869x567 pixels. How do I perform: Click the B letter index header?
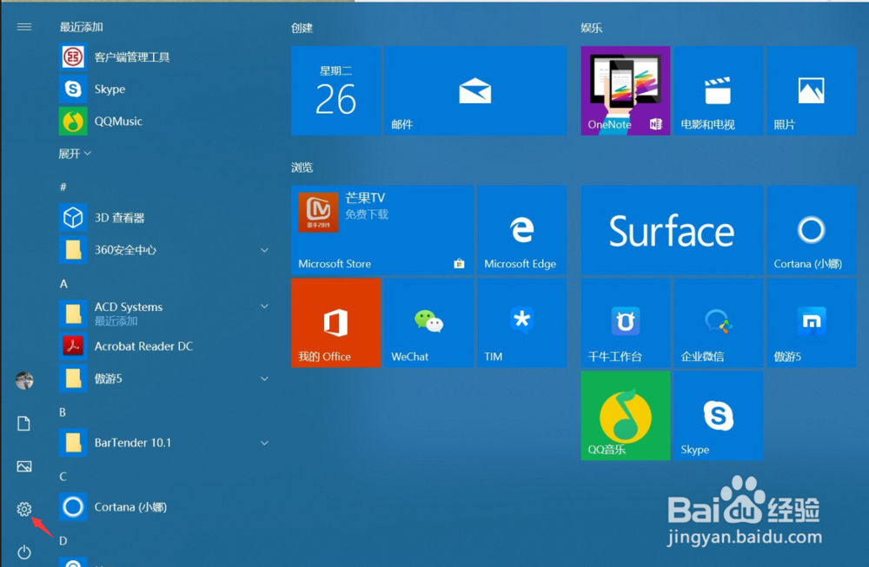(63, 412)
